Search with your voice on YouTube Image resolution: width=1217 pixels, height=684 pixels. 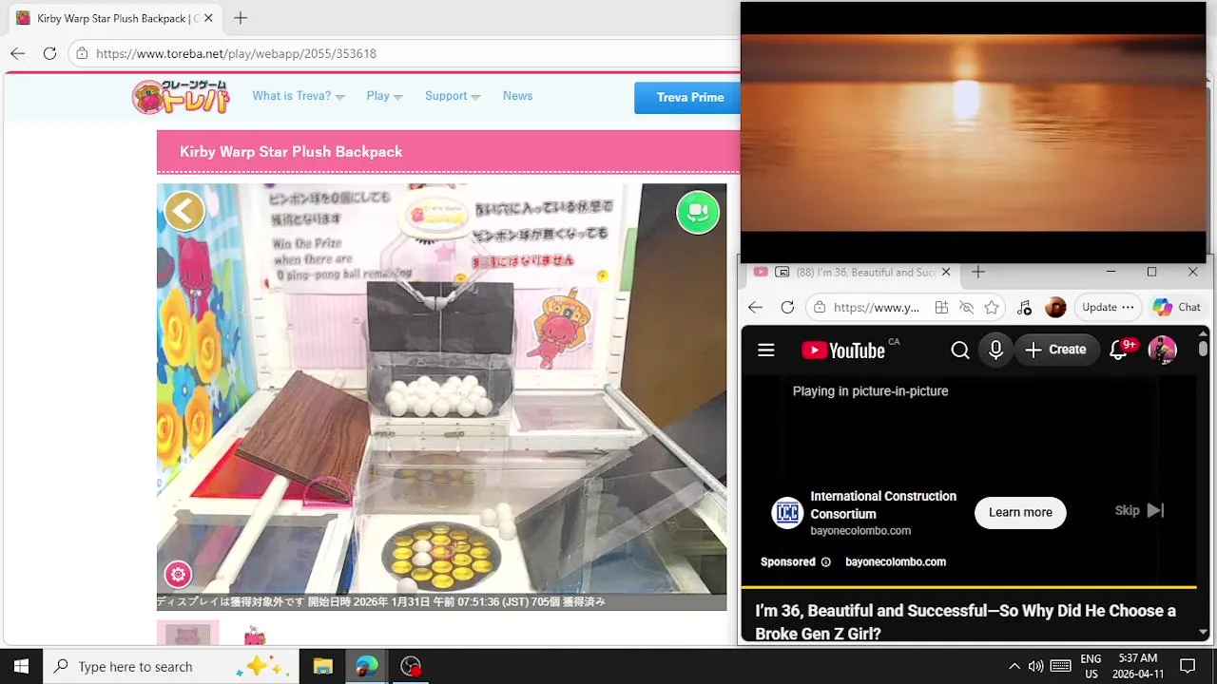995,351
